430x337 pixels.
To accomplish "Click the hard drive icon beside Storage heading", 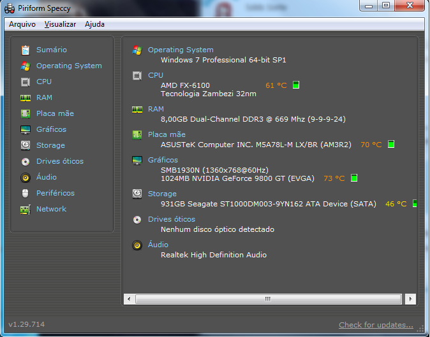I will tap(137, 194).
